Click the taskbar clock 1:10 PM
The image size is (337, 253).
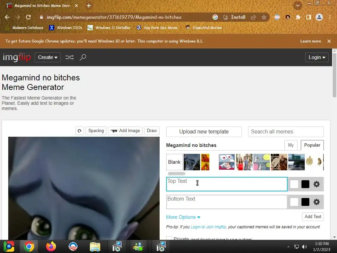(322, 246)
